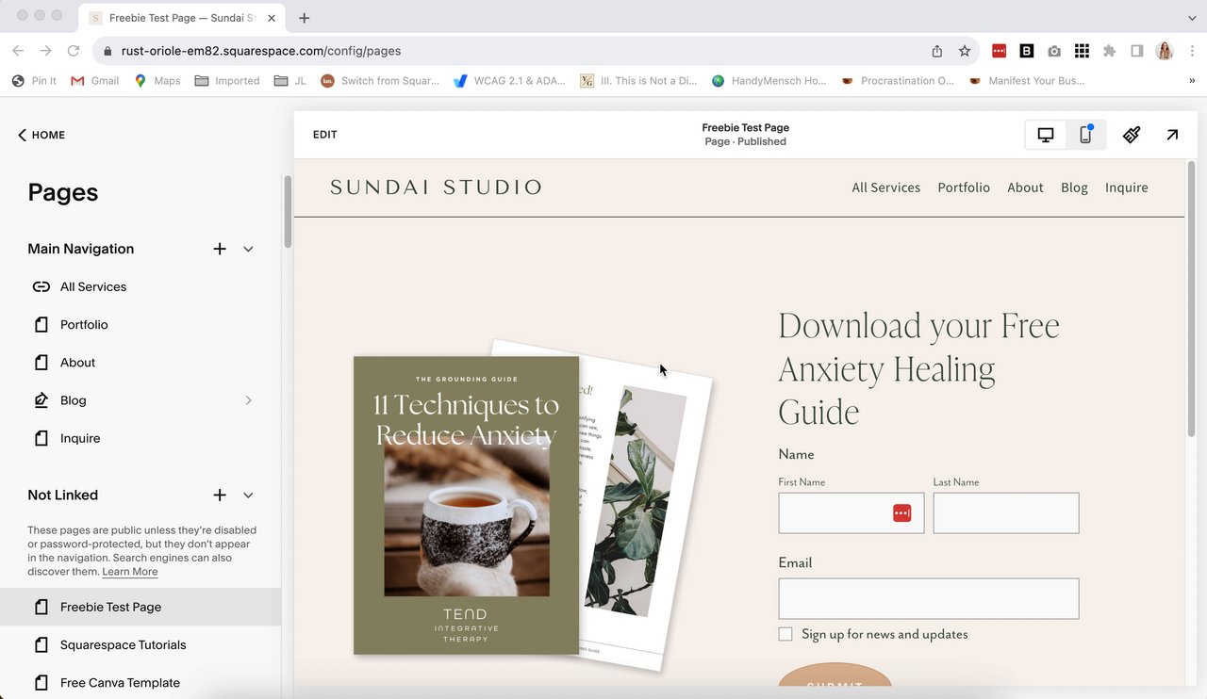Click the sidebar panel scrollbar

pyautogui.click(x=289, y=212)
